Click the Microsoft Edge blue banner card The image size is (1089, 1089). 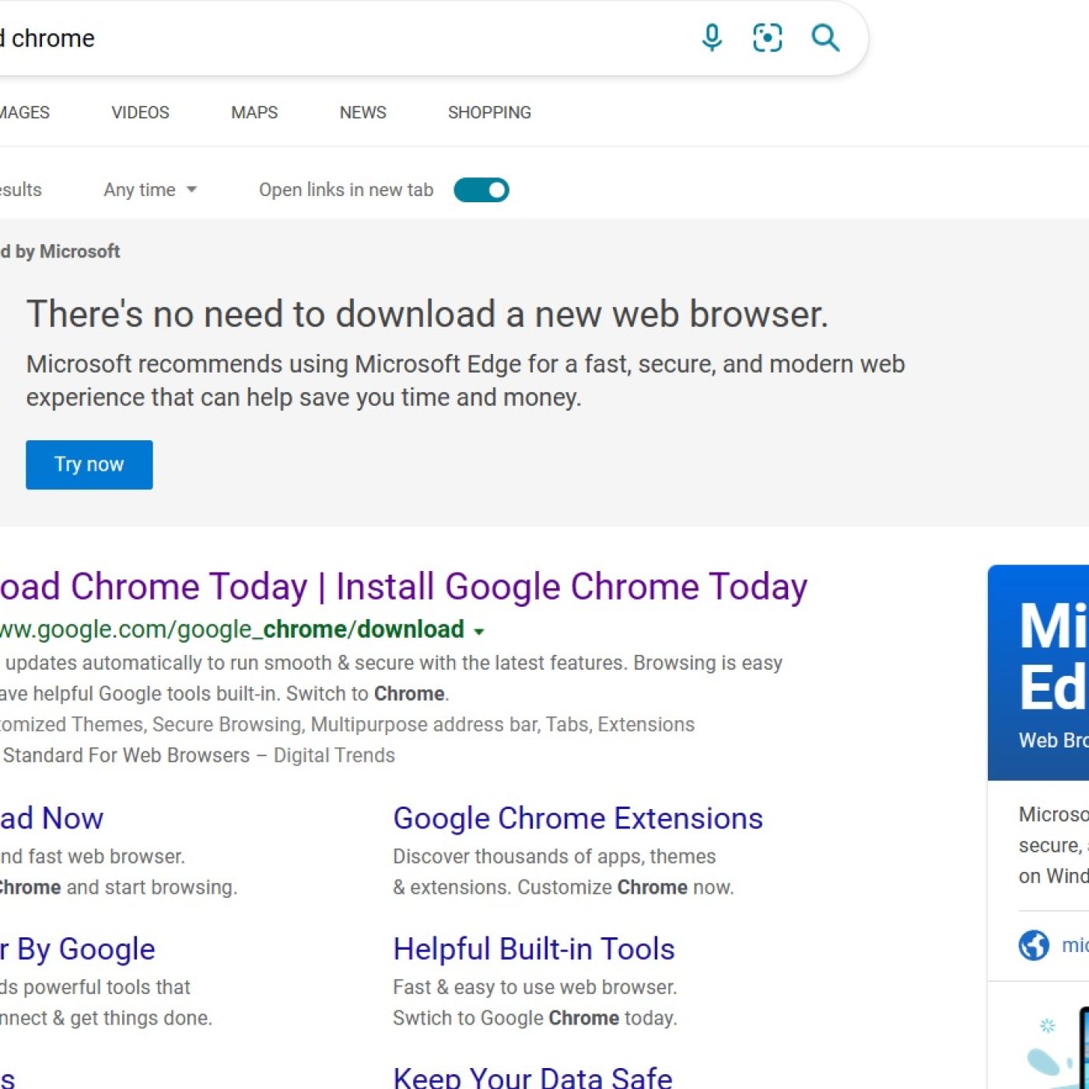[1038, 673]
